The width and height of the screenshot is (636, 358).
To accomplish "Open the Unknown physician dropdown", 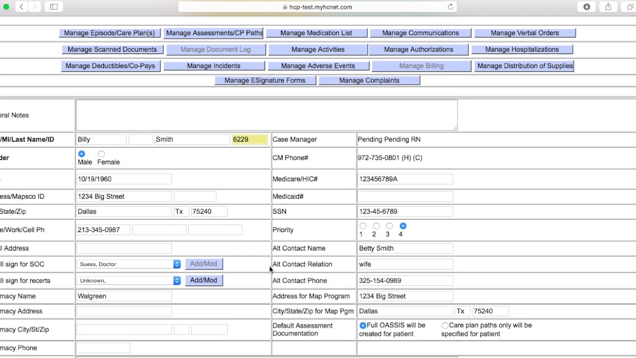I will pos(129,280).
